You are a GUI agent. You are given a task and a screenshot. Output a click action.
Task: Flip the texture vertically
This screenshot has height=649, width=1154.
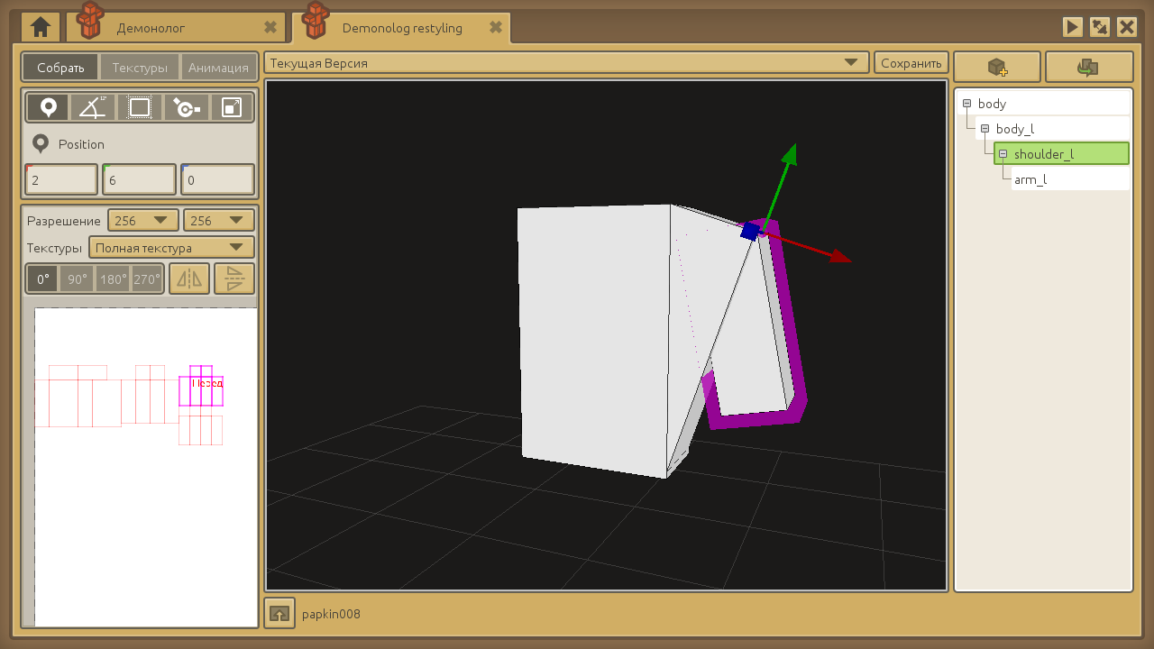coord(234,279)
